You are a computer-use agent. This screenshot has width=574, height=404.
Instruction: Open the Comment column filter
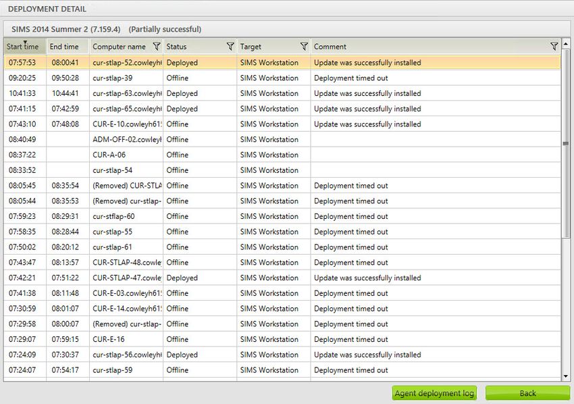(x=554, y=47)
